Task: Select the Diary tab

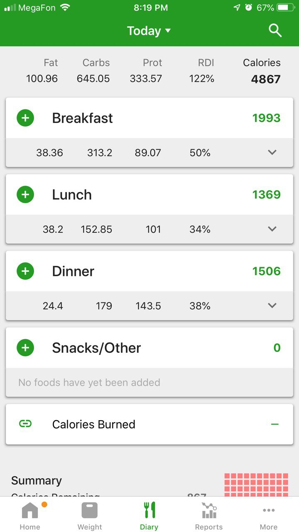Action: [149, 516]
